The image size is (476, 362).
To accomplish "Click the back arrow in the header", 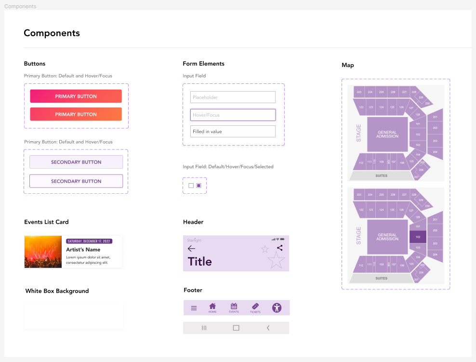I will point(191,249).
